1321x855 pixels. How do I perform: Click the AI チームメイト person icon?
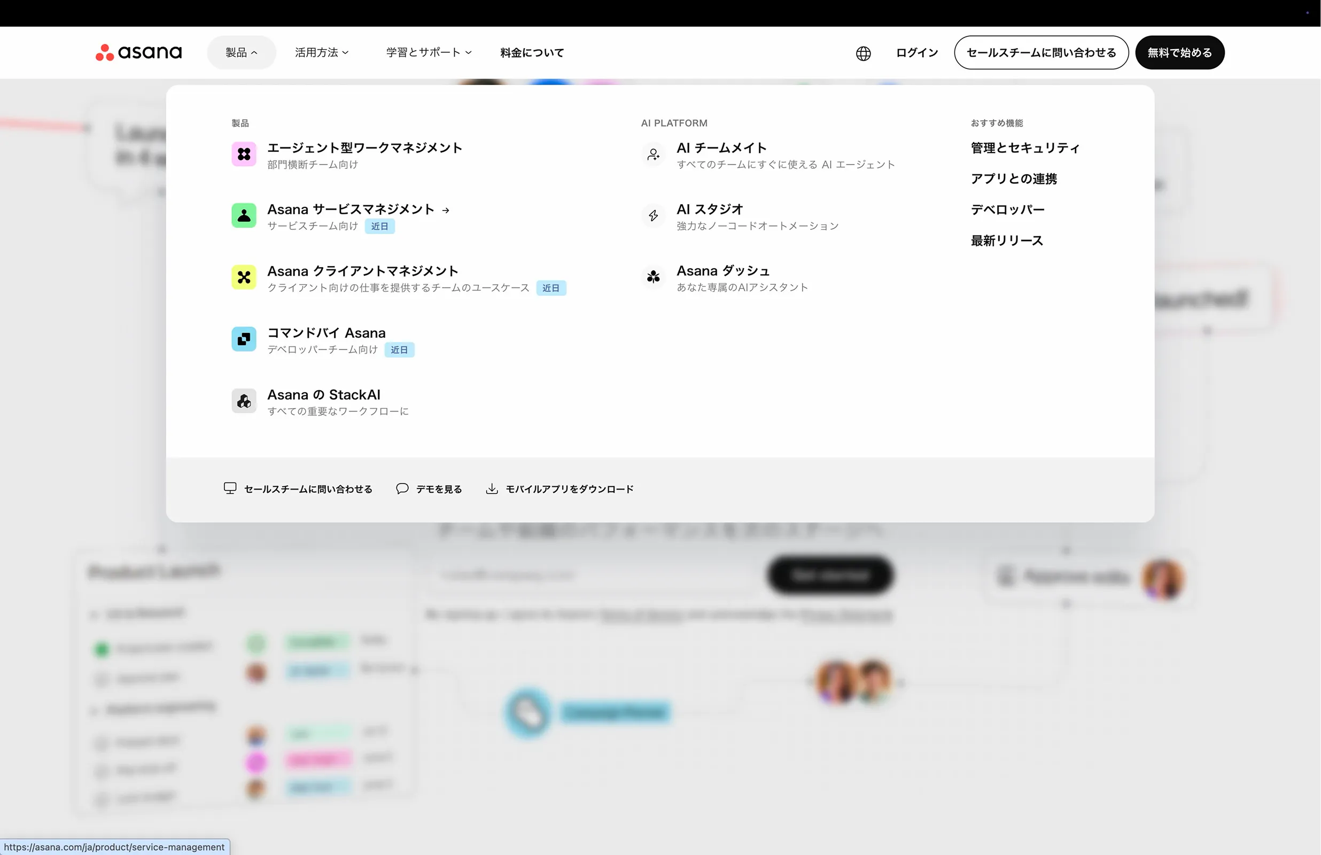(653, 154)
